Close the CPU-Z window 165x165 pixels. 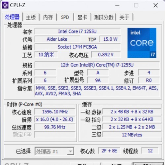(x=155, y=5)
